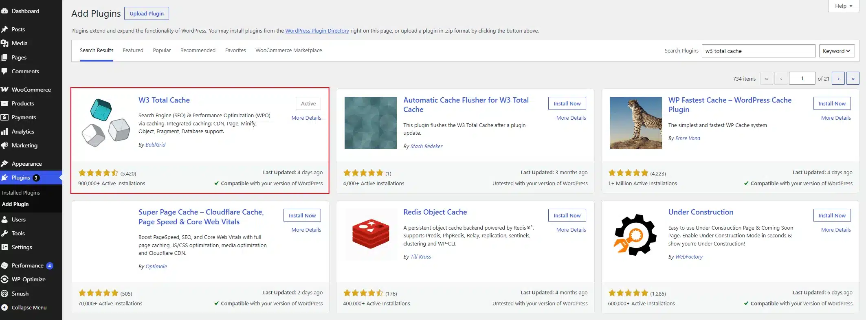Click the W3 Total Cache cubes thumbnail
866x320 pixels.
(106, 123)
